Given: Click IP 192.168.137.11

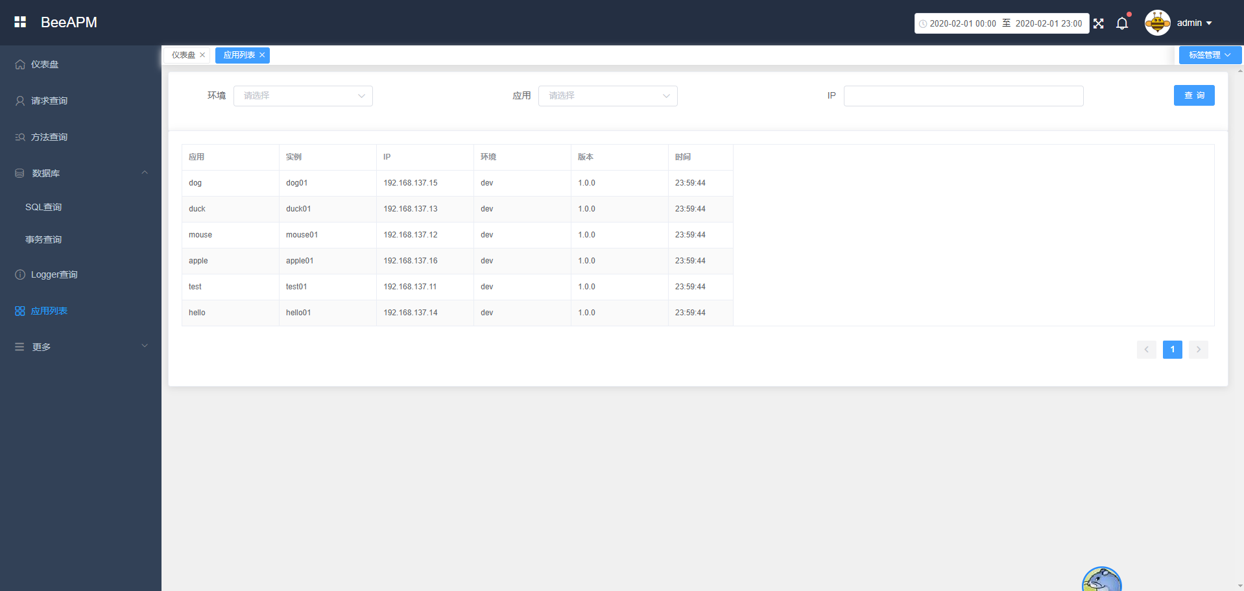Looking at the screenshot, I should point(410,287).
